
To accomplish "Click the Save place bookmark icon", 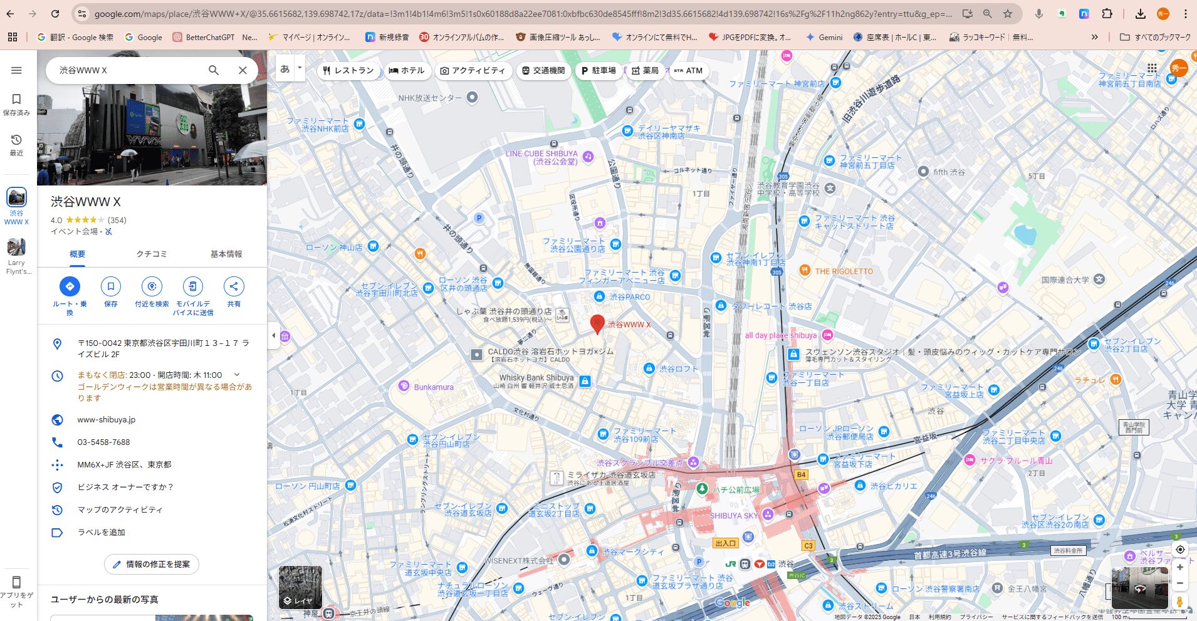I will click(111, 286).
